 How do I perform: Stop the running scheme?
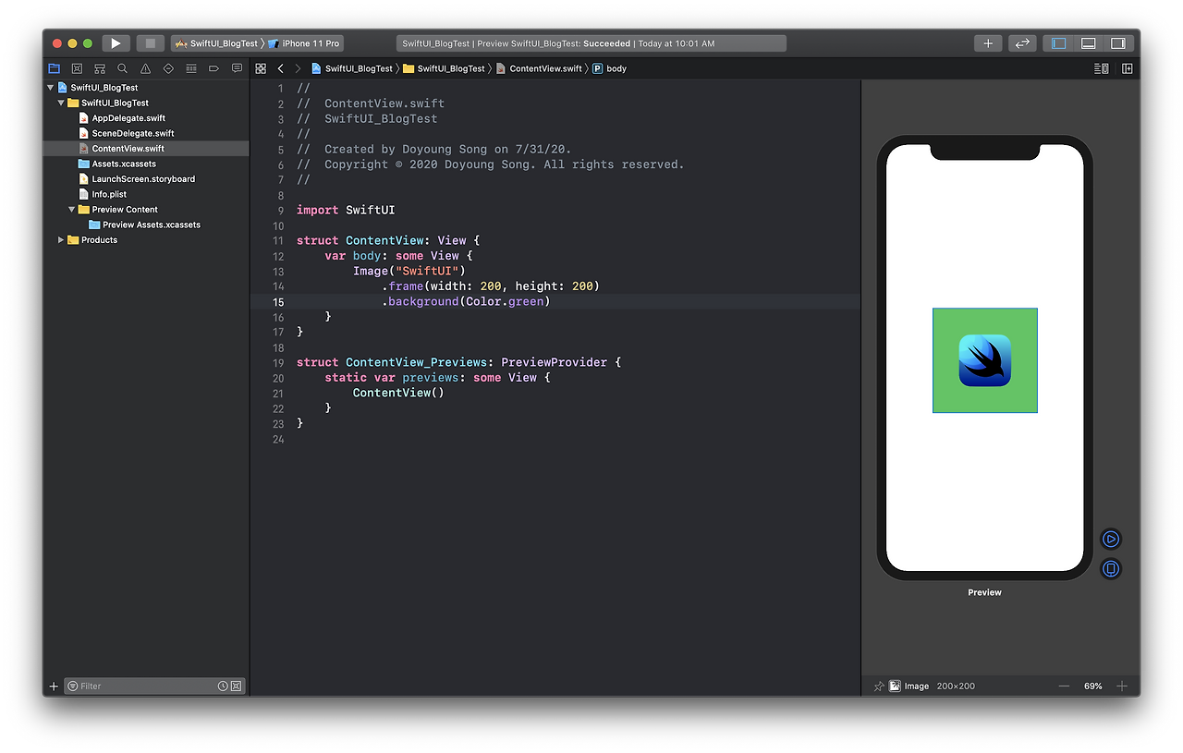click(x=150, y=43)
